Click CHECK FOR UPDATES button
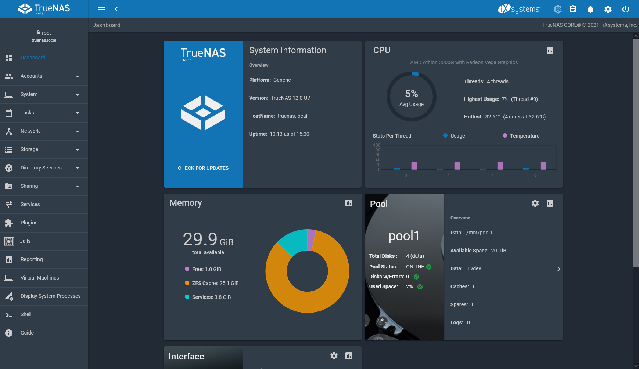 (203, 168)
